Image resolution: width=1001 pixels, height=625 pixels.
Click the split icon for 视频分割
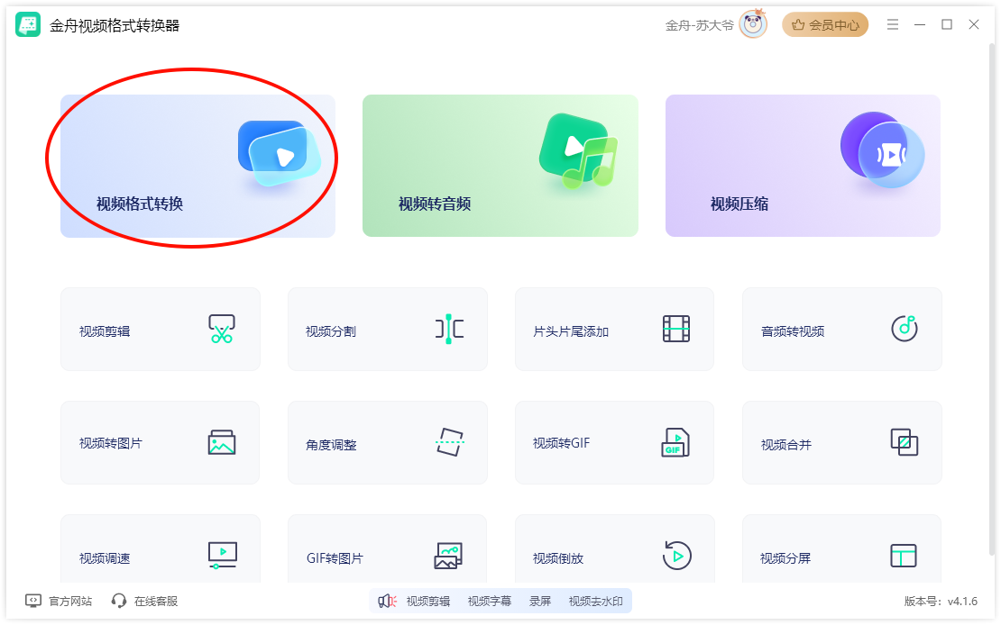(449, 329)
